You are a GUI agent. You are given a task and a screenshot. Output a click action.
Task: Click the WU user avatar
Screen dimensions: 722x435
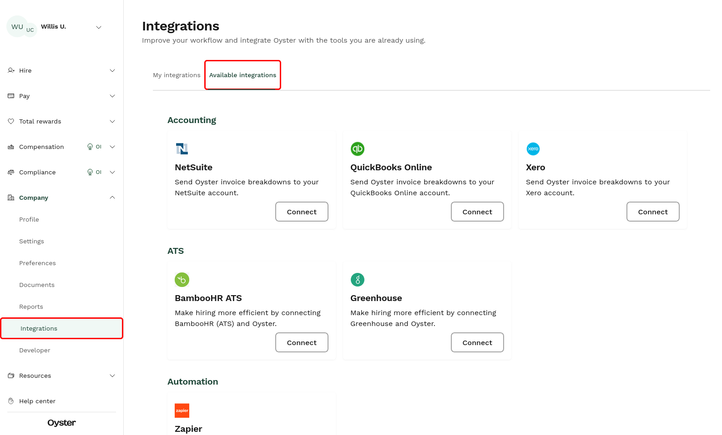pyautogui.click(x=17, y=26)
